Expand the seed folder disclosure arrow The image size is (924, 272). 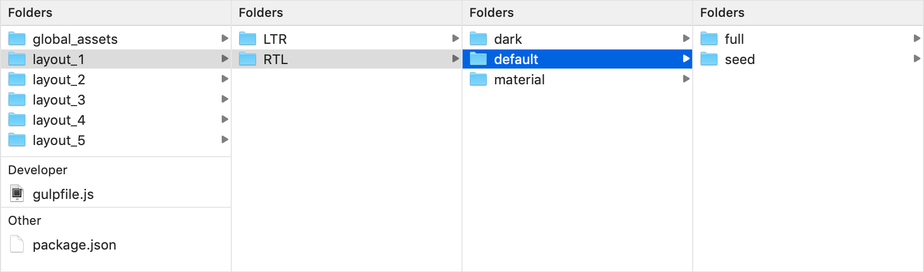pyautogui.click(x=917, y=58)
